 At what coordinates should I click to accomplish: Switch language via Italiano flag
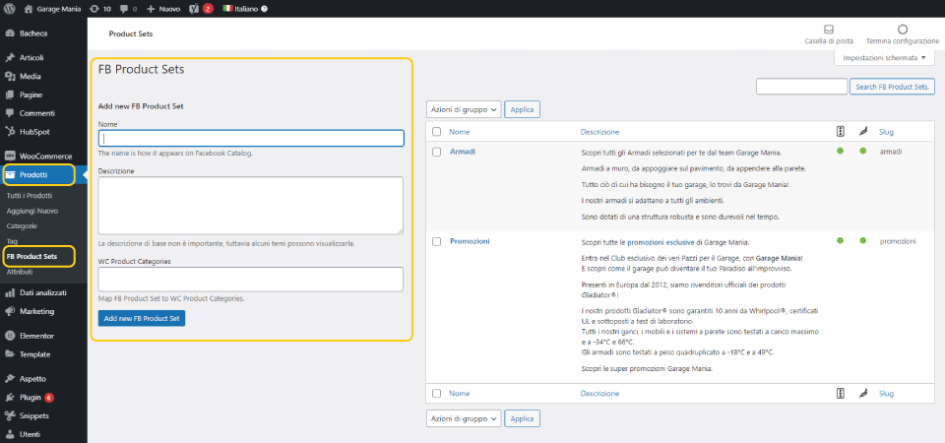tap(241, 9)
